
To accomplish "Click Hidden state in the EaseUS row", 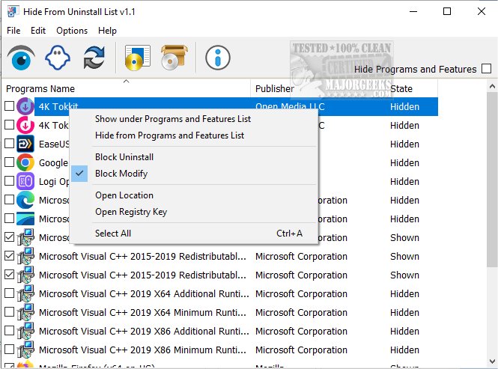I will [x=404, y=144].
